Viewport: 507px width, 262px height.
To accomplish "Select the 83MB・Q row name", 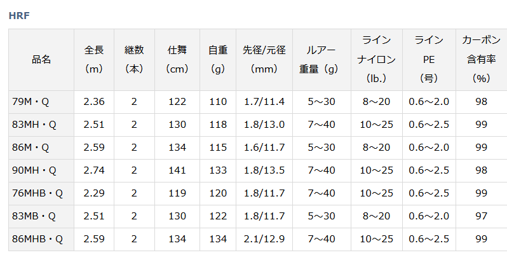I will [41, 216].
